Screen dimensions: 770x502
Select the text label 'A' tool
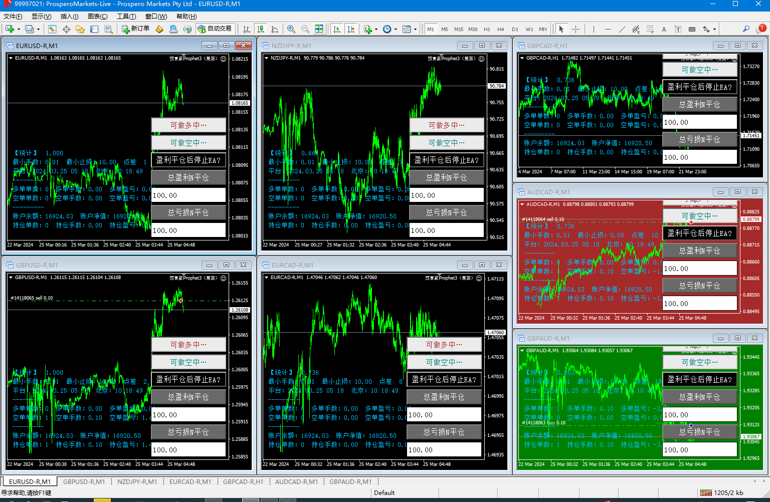664,29
